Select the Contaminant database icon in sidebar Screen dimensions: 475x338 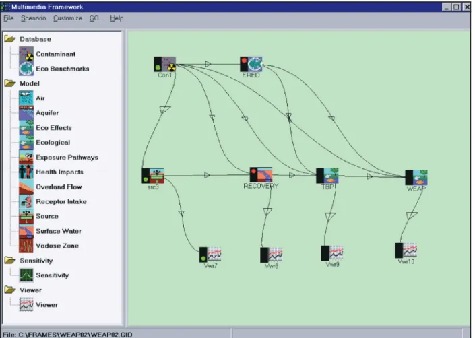click(x=26, y=54)
